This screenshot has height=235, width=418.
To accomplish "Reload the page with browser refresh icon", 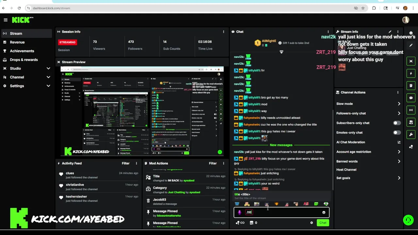I will [19, 8].
